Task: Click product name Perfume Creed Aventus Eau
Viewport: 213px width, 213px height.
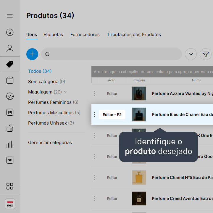Action: [x=182, y=199]
